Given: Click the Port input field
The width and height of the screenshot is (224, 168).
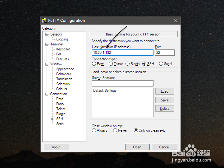Looking at the screenshot, I should tap(165, 53).
